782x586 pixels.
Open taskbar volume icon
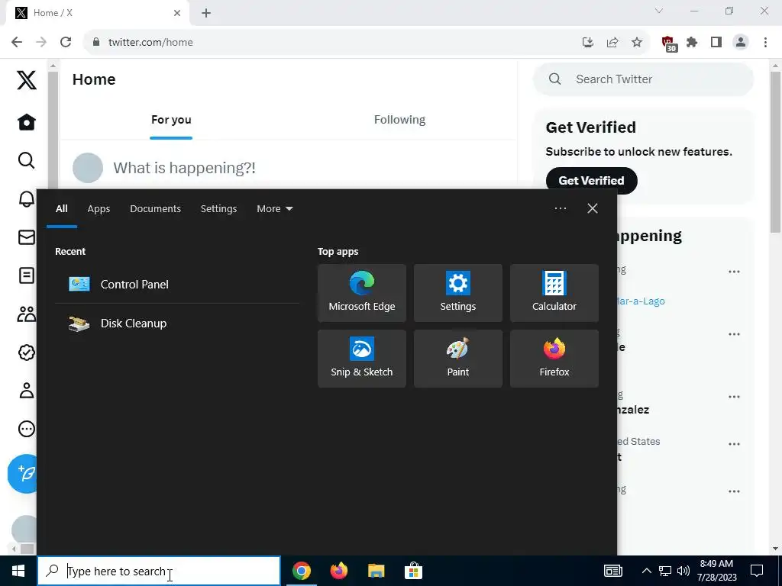683,571
